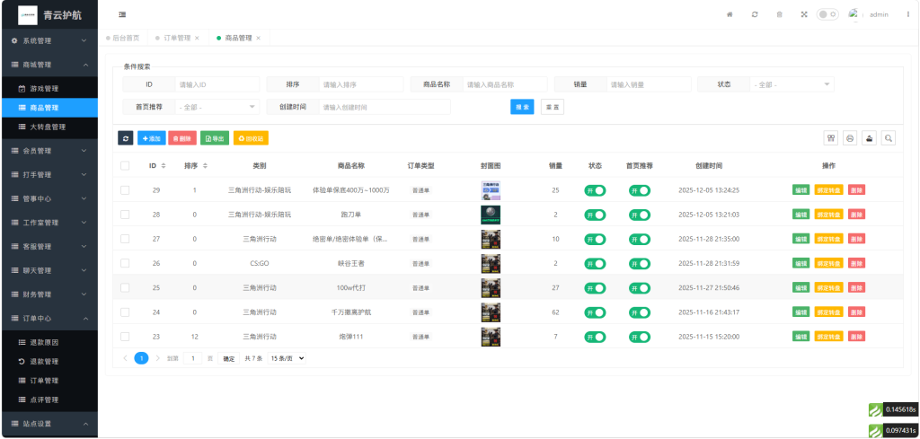
Task: Sort the table by the 排序 column arrows
Action: click(205, 166)
